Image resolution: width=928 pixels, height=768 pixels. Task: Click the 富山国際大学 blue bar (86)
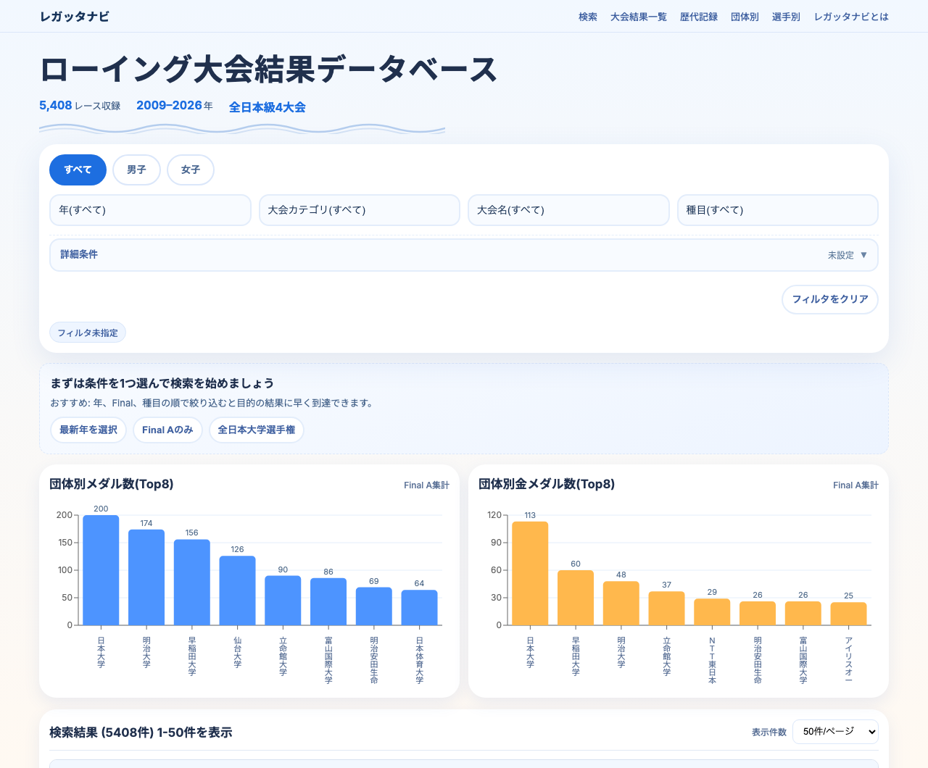pos(328,601)
